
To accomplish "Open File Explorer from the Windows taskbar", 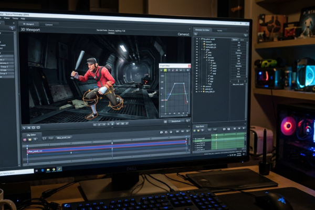I will 48,170.
